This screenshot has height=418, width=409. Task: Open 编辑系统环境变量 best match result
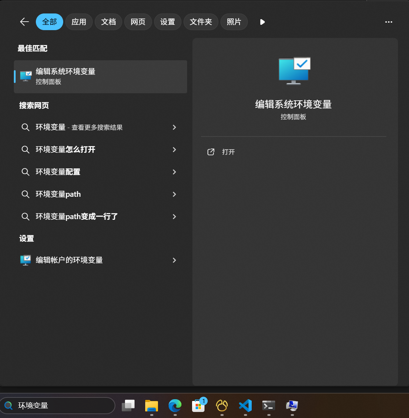coord(100,77)
